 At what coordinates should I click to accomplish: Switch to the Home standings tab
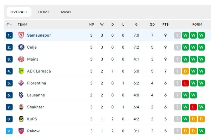(44, 12)
